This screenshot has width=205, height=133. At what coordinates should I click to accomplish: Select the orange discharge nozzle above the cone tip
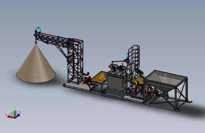[36, 42]
